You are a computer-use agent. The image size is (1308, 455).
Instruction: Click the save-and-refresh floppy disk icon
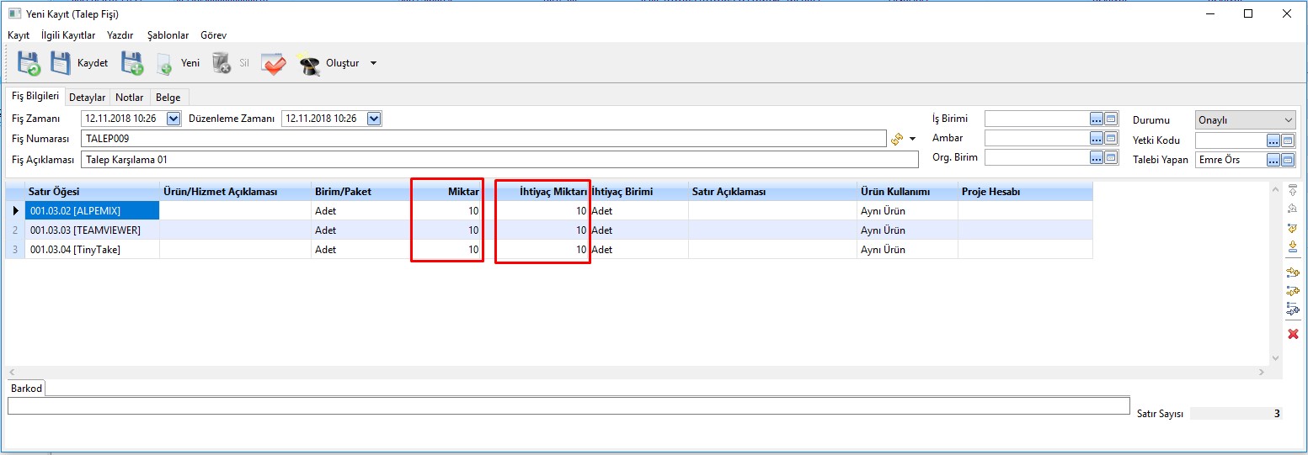pyautogui.click(x=29, y=63)
